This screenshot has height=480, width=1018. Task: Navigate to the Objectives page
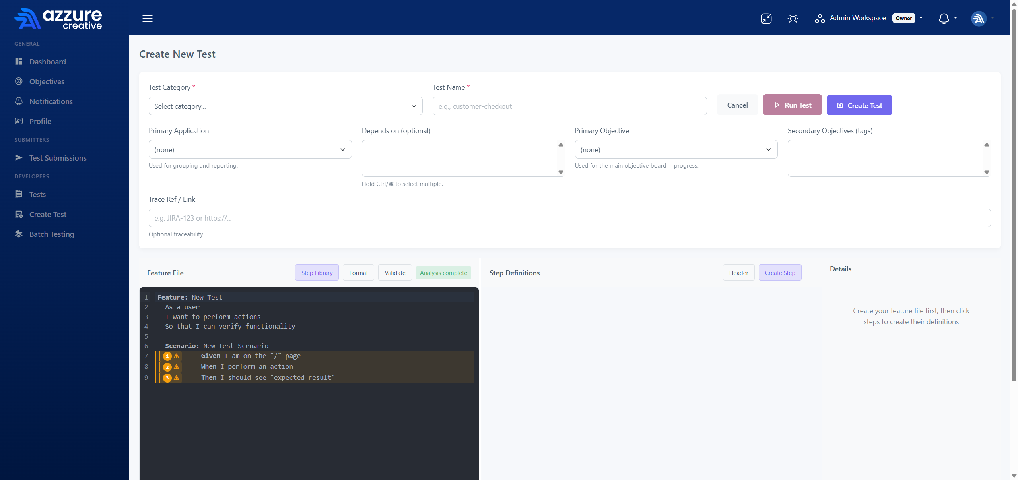pyautogui.click(x=47, y=81)
